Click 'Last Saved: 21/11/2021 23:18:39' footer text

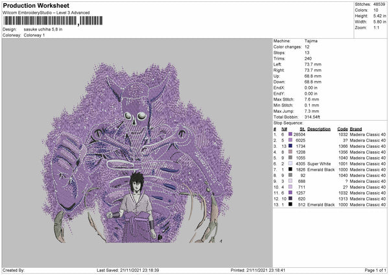tap(128, 270)
